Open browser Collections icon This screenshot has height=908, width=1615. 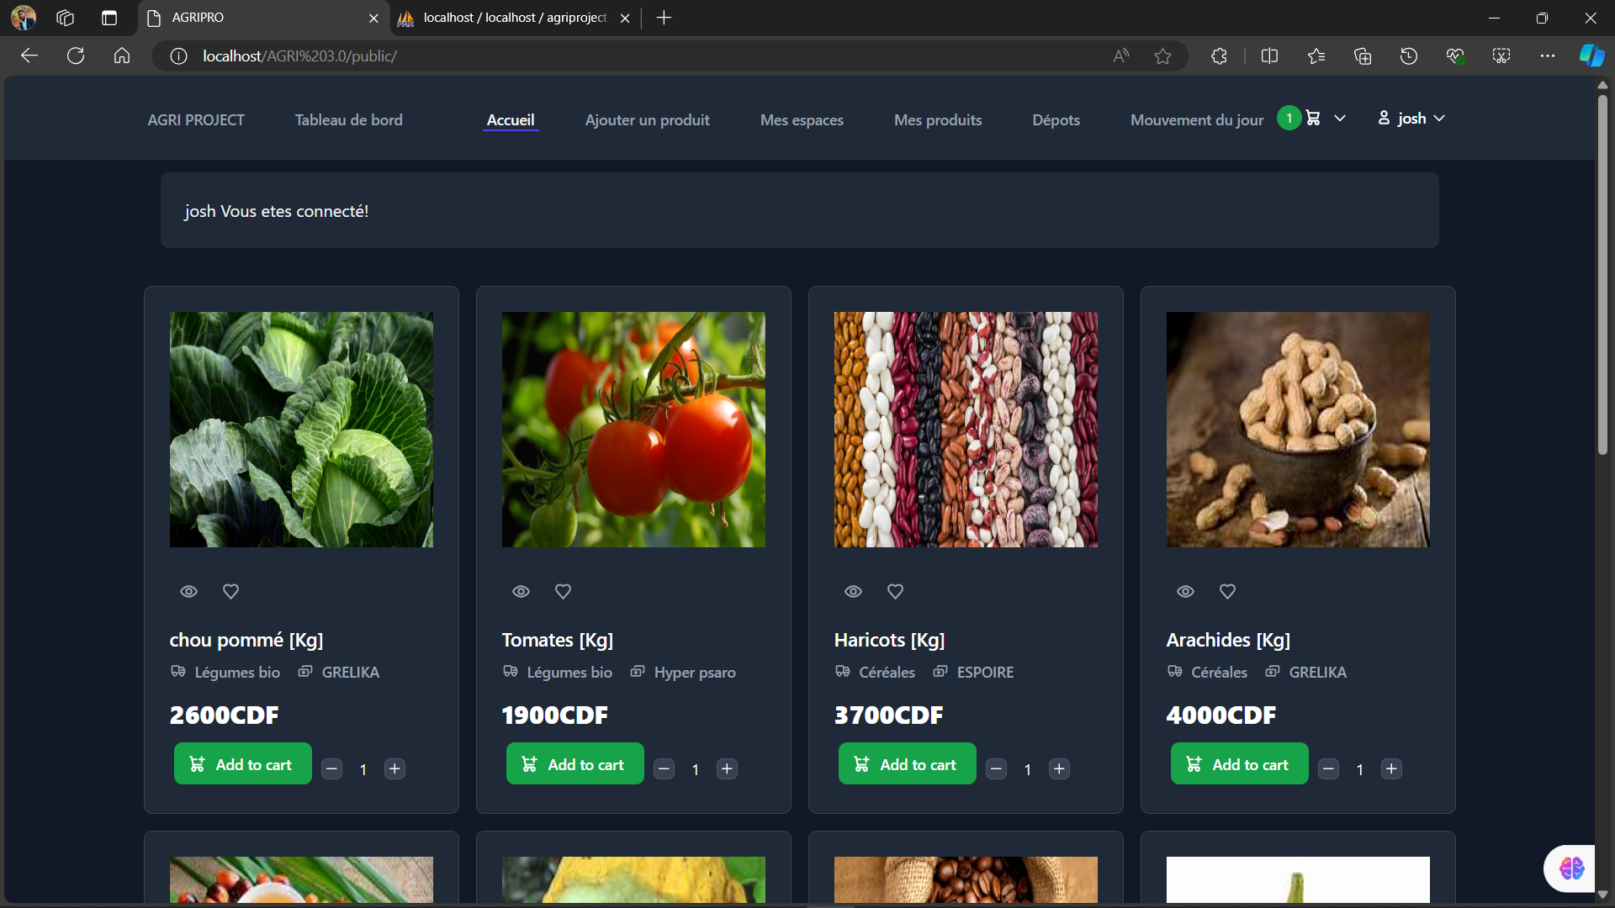point(1363,56)
